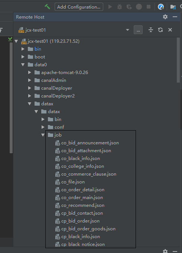
Task: Hide the Remote Host panel
Action: click(175, 17)
